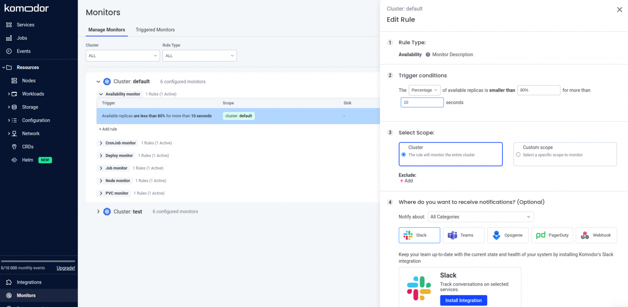628x307 pixels.
Task: Expand the Cluster test monitors group
Action: click(98, 212)
